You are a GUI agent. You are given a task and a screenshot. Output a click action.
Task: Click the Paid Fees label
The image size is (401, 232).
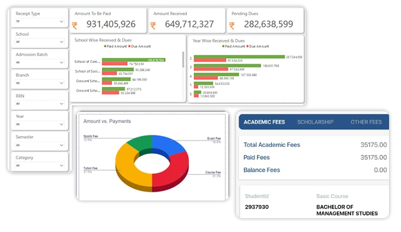[256, 158]
